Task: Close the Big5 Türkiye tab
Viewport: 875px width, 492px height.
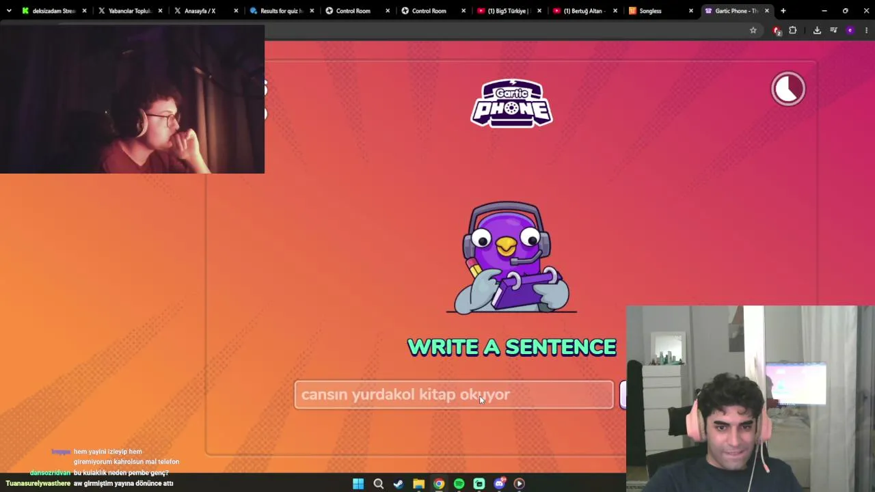Action: tap(539, 11)
